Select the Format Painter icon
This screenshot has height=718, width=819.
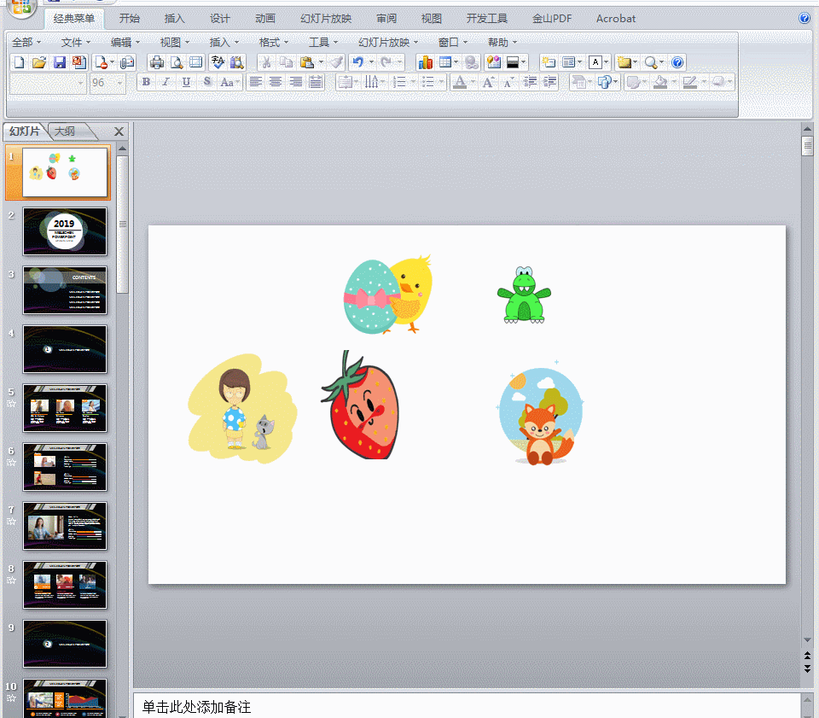coord(335,61)
